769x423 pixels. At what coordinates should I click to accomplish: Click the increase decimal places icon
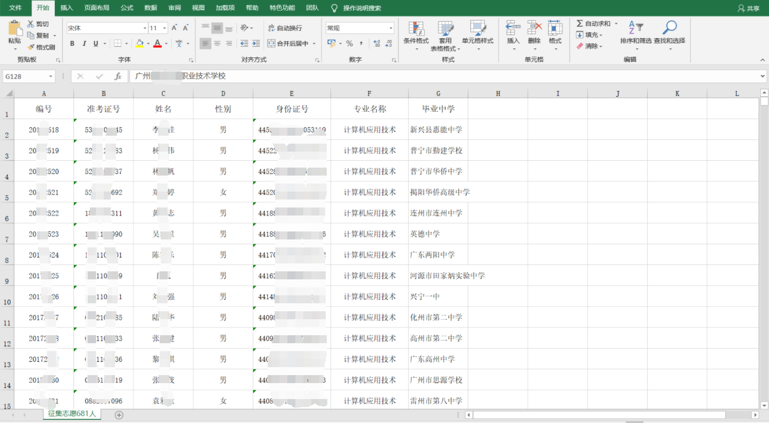tap(377, 44)
